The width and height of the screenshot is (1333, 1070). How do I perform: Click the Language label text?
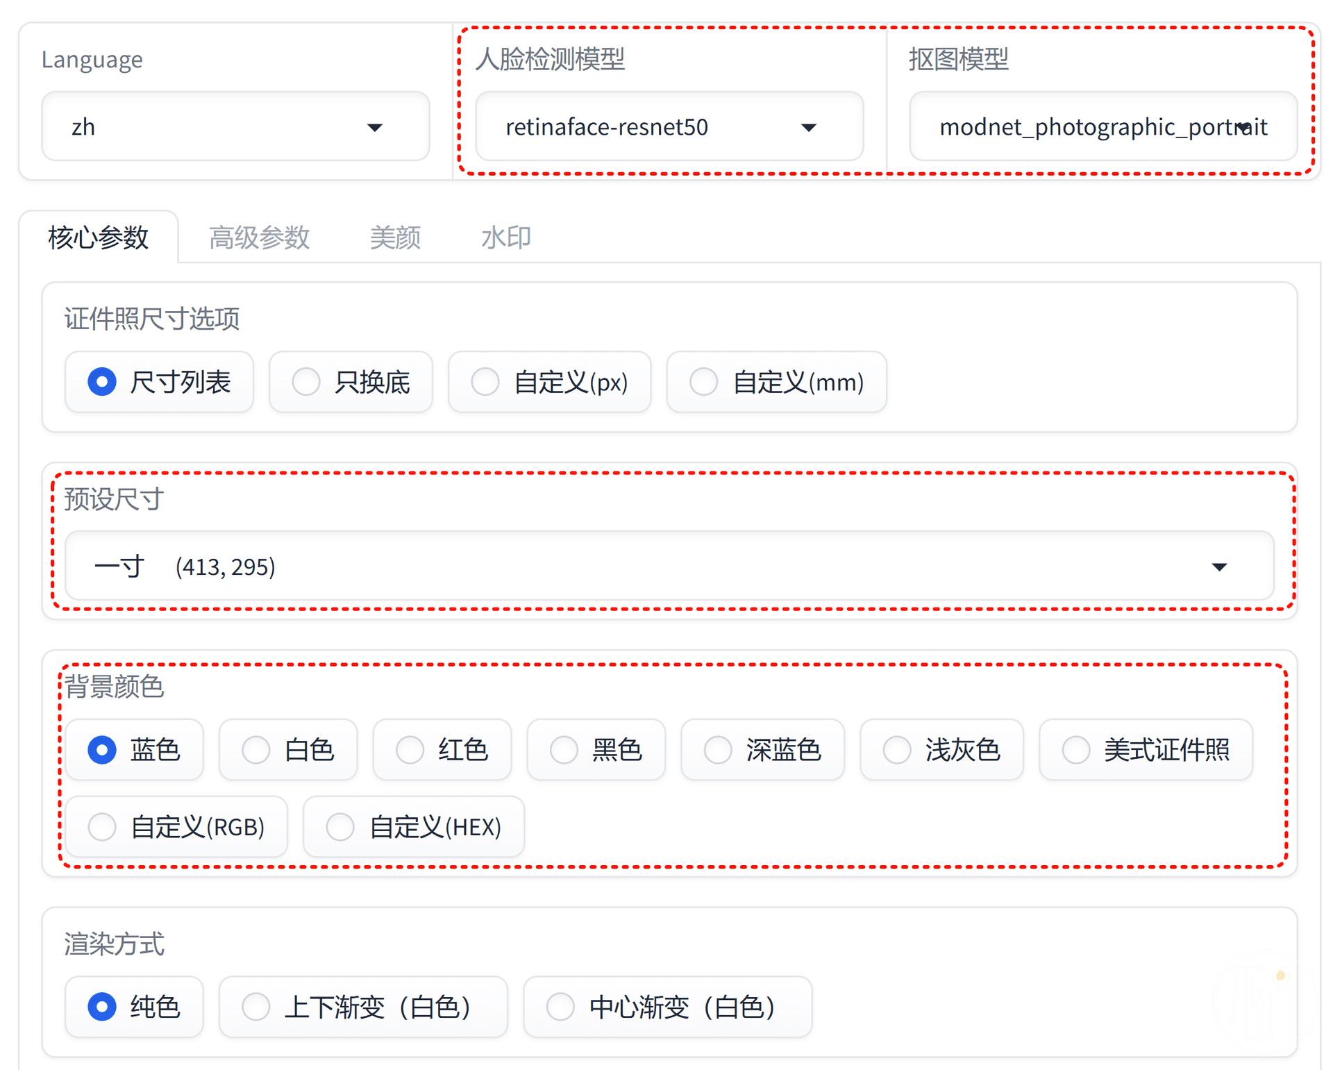92,60
